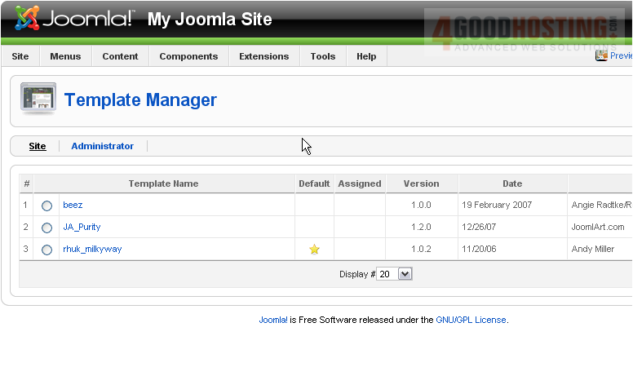Screen dimensions: 633x367
Task: Open the Site menu
Action: click(20, 56)
